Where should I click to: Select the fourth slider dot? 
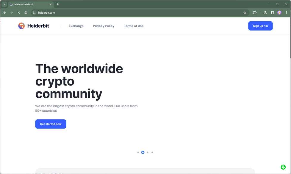152,152
